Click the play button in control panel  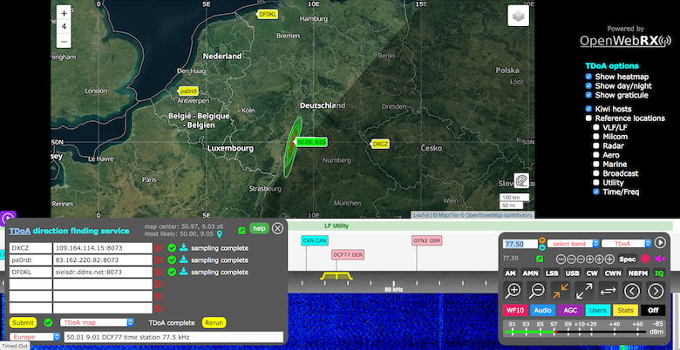[660, 243]
